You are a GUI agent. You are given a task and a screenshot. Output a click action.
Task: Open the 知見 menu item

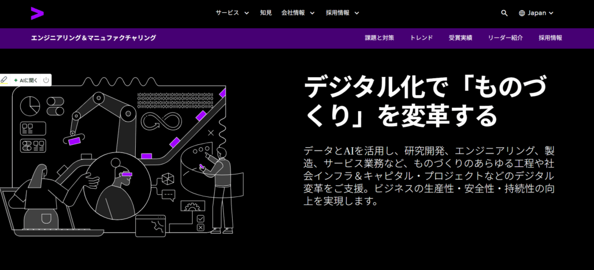pos(266,13)
